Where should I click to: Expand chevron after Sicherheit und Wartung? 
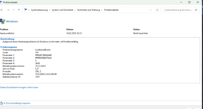pos(102,10)
